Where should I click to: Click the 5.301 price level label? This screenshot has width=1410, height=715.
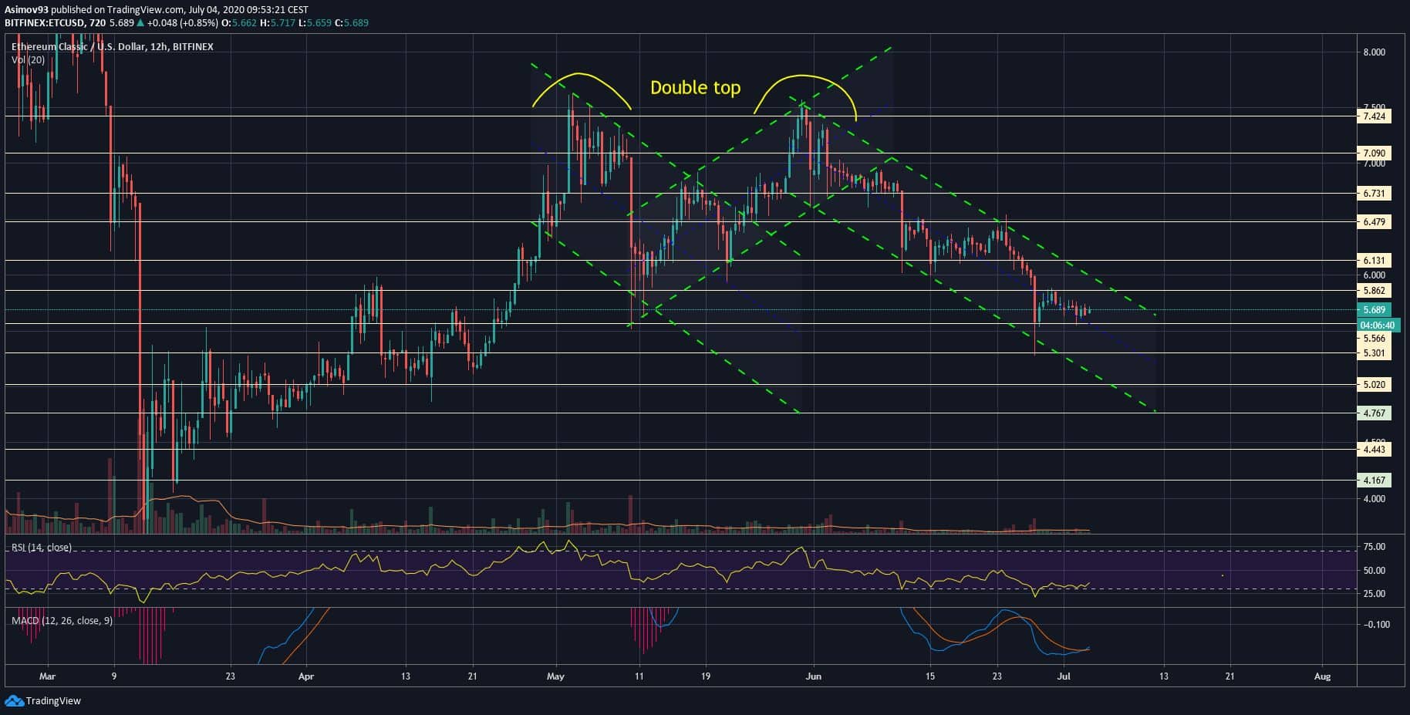click(1374, 353)
